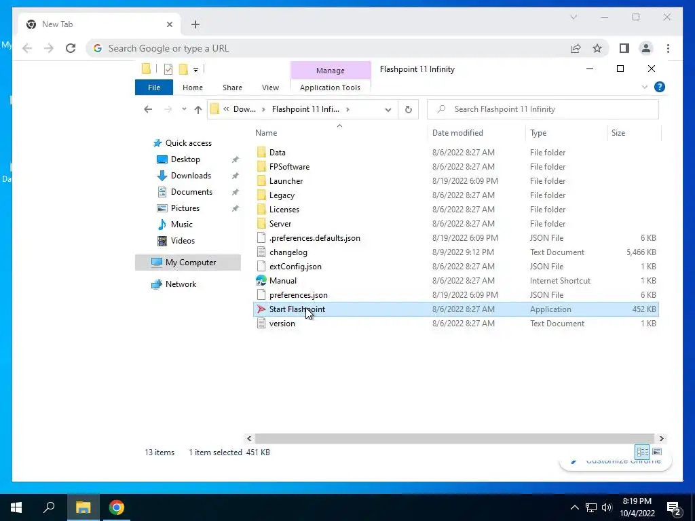
Task: Open the Server folder
Action: click(x=280, y=224)
